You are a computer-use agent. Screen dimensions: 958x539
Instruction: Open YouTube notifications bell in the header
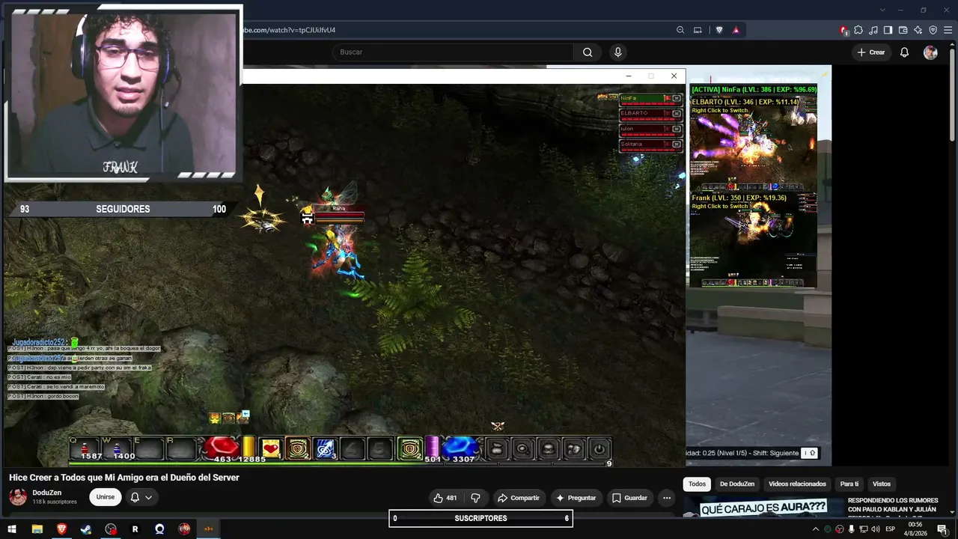904,52
